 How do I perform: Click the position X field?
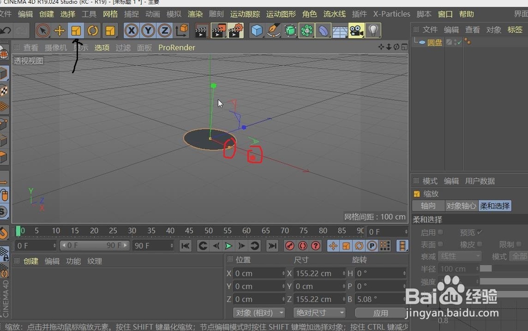point(259,274)
